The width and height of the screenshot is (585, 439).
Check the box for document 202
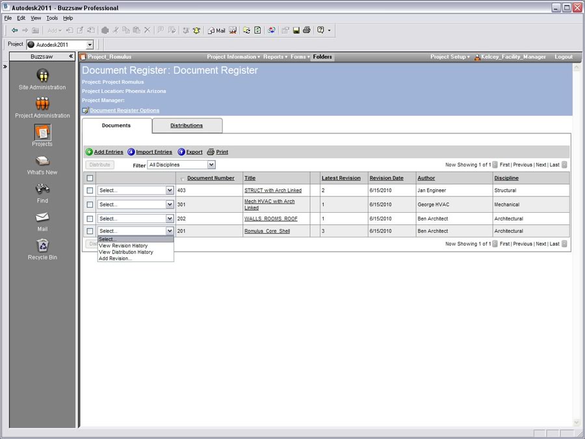90,219
